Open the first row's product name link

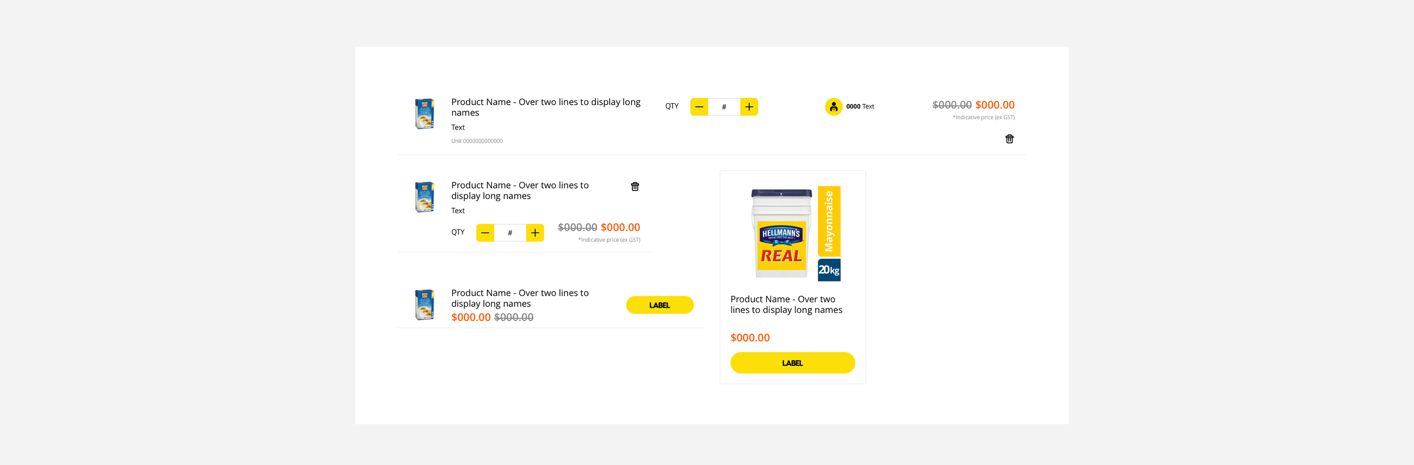point(545,107)
